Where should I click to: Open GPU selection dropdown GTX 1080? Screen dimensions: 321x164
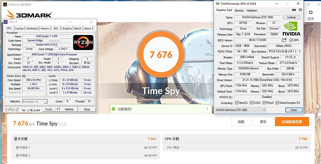pos(240,110)
